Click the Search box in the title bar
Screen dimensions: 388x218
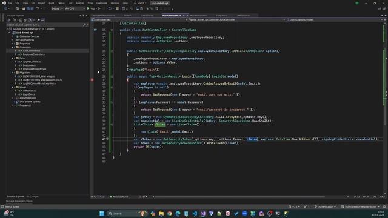pos(140,3)
